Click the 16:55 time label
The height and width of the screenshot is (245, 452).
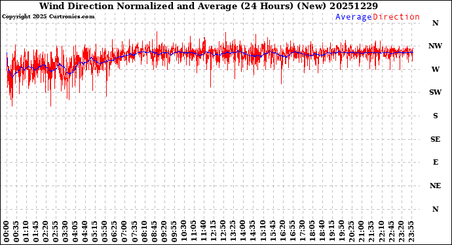(293, 231)
